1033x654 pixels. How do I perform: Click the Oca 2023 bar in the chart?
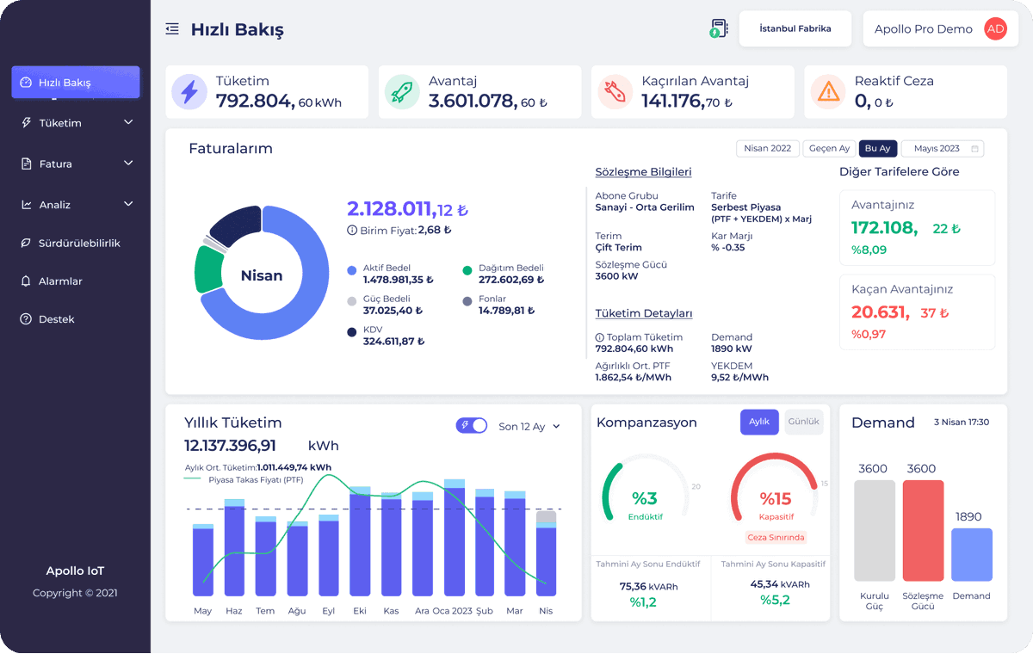[454, 538]
